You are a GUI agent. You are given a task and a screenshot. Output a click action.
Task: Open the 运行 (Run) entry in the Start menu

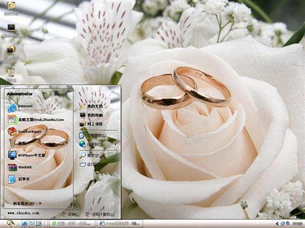(x=89, y=165)
